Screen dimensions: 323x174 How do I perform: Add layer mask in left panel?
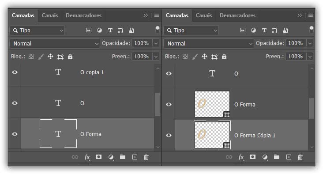point(99,157)
